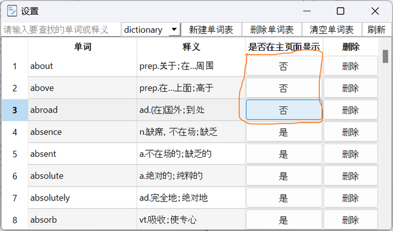Screen dimensions: 393x231
Task: Toggle main page display for 'absolute'
Action: coord(283,175)
